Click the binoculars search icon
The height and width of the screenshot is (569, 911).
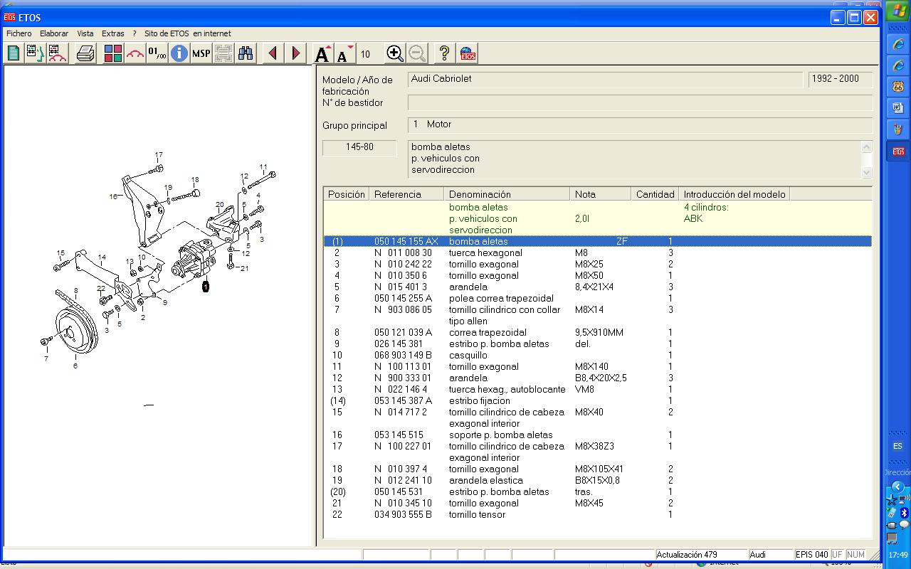tap(246, 53)
